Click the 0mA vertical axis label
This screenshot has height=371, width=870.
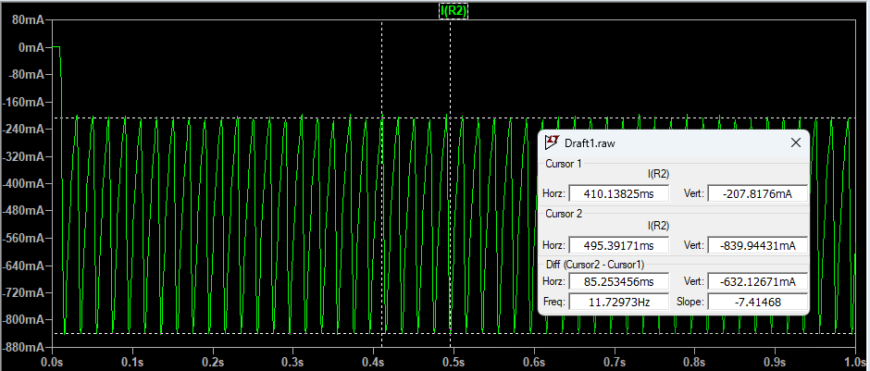coord(31,48)
